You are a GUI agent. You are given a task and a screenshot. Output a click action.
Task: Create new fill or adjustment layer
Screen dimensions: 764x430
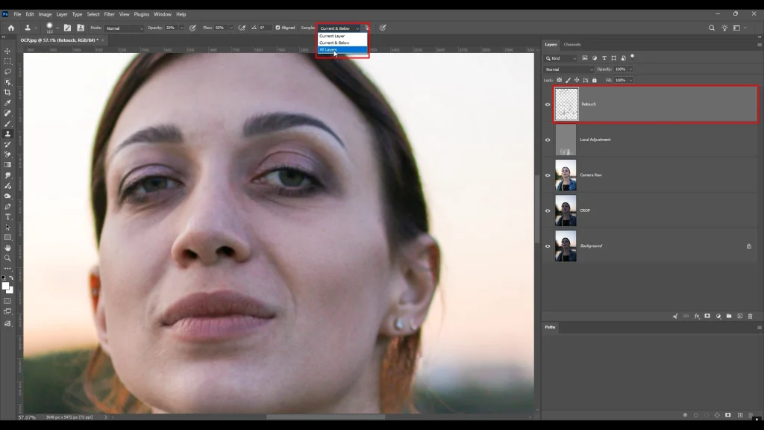(x=718, y=316)
